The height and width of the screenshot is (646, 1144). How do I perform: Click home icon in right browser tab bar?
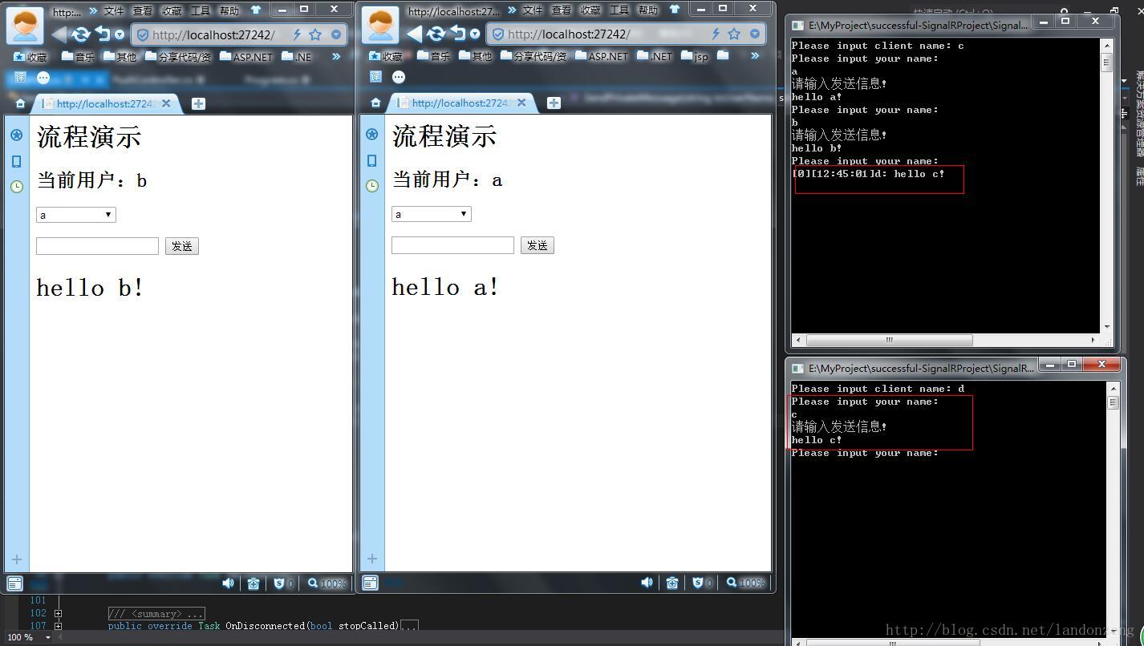(375, 103)
